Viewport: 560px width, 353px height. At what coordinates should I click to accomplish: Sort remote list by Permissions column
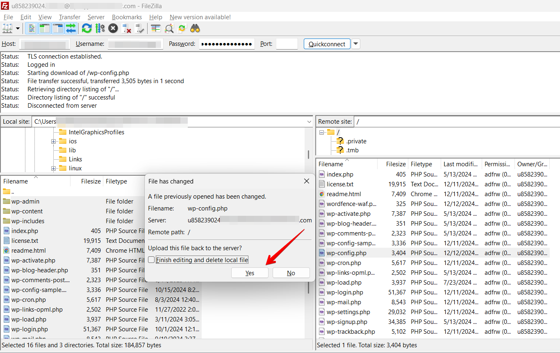[498, 164]
